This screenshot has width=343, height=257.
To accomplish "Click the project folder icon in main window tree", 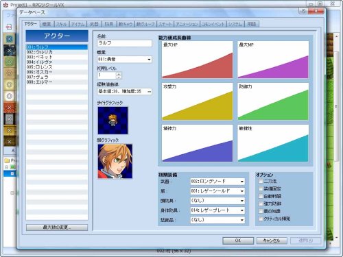I will 7,160.
